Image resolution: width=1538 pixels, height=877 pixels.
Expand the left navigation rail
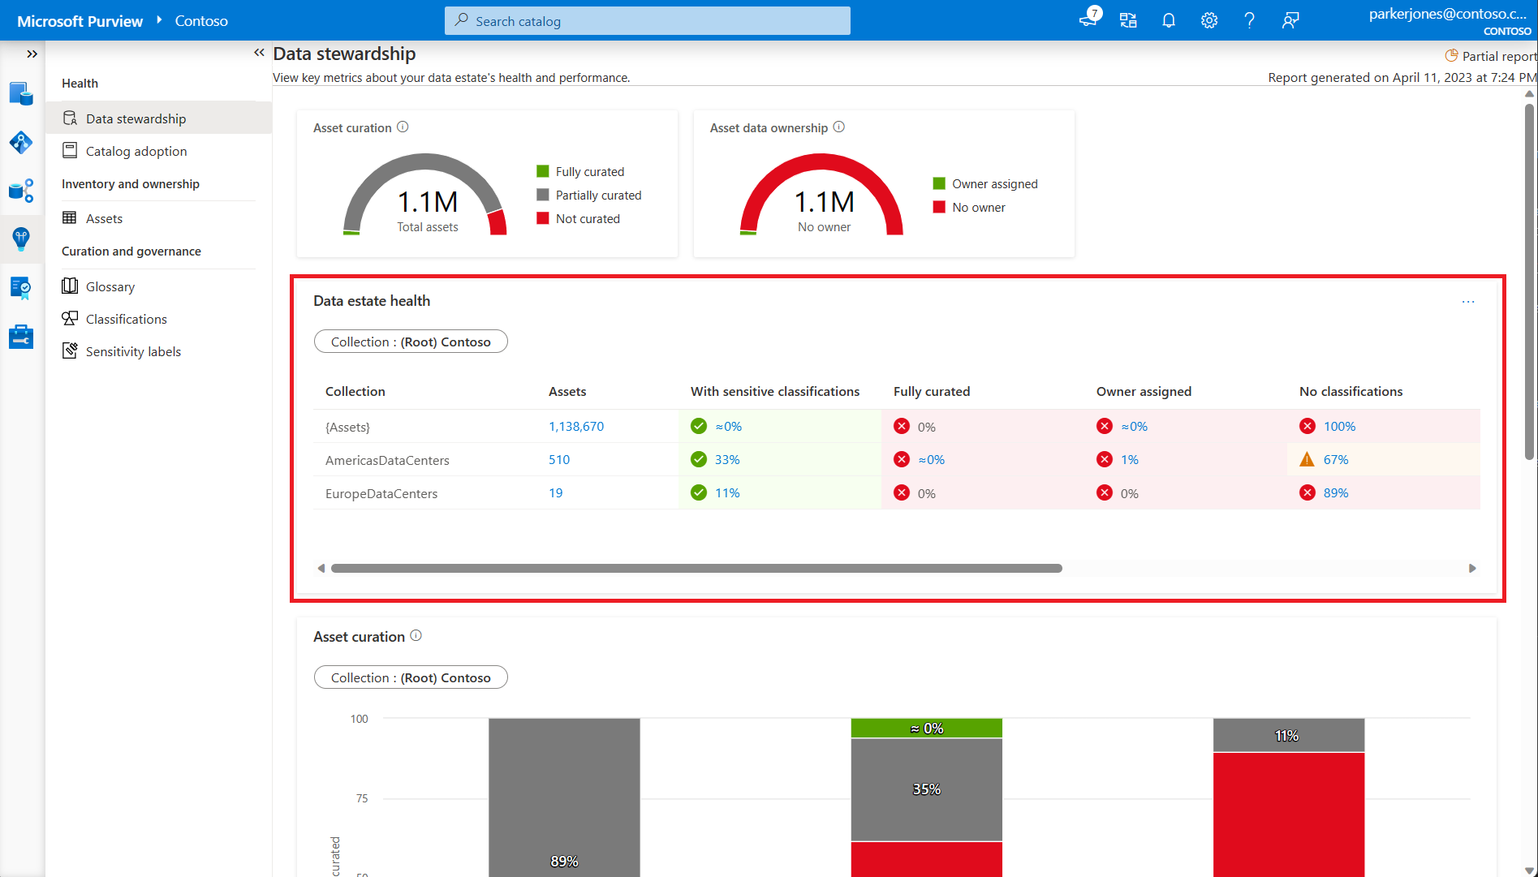(x=32, y=54)
